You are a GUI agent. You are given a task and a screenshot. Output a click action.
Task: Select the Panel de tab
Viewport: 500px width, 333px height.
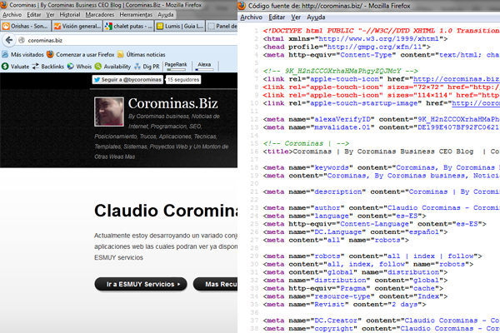(222, 26)
